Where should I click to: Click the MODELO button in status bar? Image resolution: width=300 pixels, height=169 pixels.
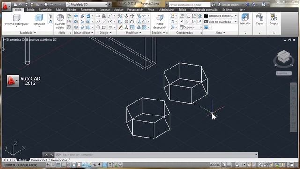coord(215,165)
